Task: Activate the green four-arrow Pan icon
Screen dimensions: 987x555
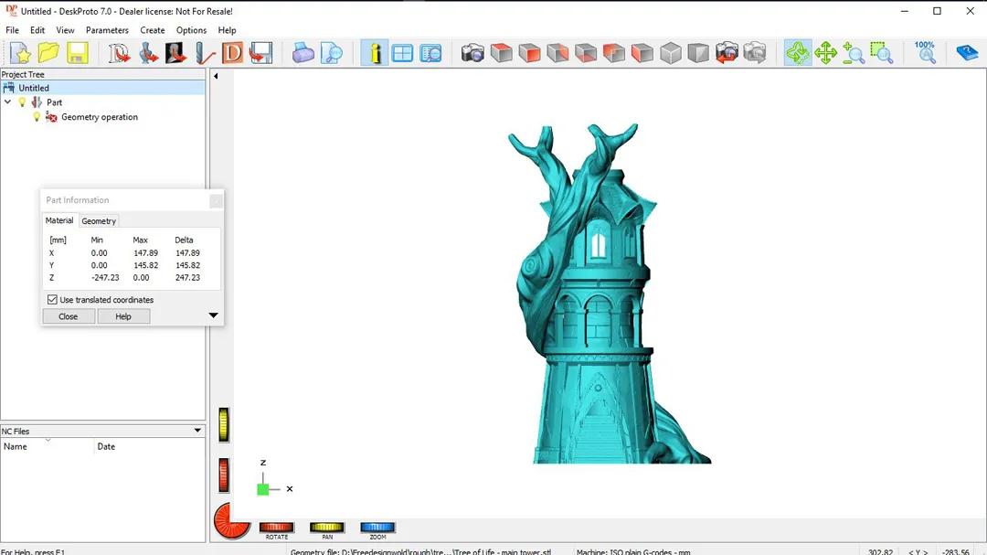Action: pos(825,53)
